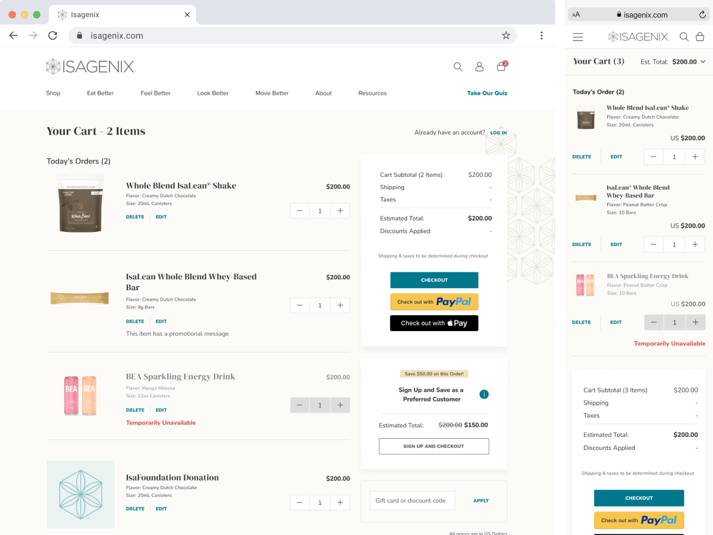Open search in the mobile header
713x535 pixels.
click(684, 37)
